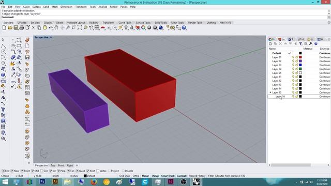Switch to the Curve Tools toolbar tab
331x186 pixels.
pos(125,23)
